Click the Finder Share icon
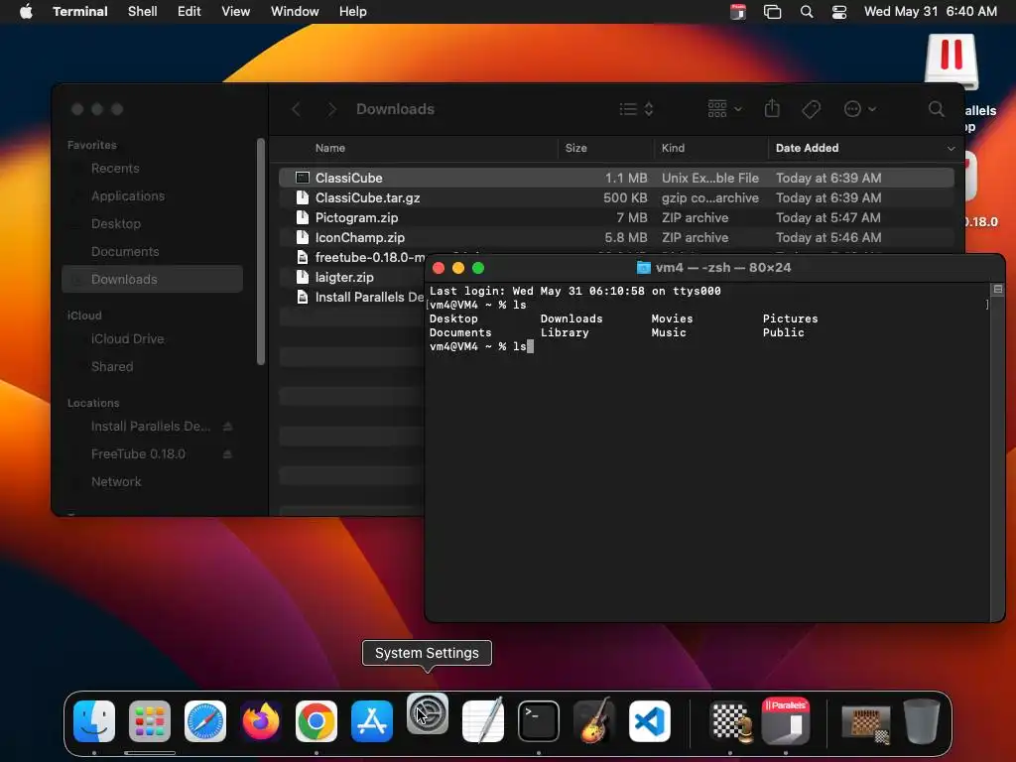The width and height of the screenshot is (1016, 762). click(x=772, y=108)
